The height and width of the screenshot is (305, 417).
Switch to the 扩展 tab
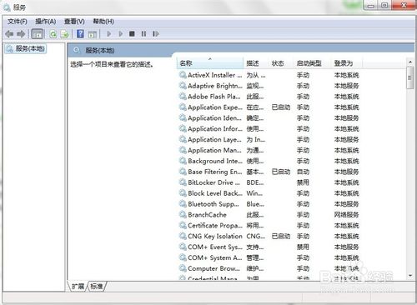[x=78, y=286]
